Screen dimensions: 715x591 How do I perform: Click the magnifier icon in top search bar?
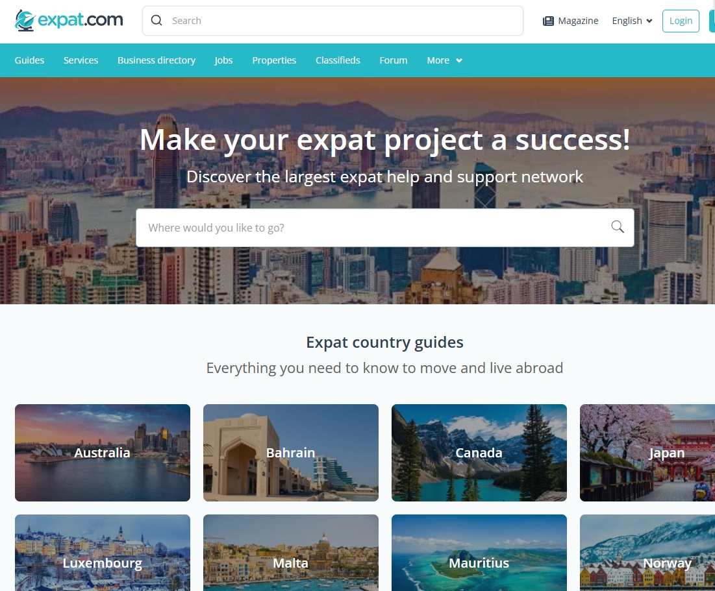pyautogui.click(x=157, y=21)
